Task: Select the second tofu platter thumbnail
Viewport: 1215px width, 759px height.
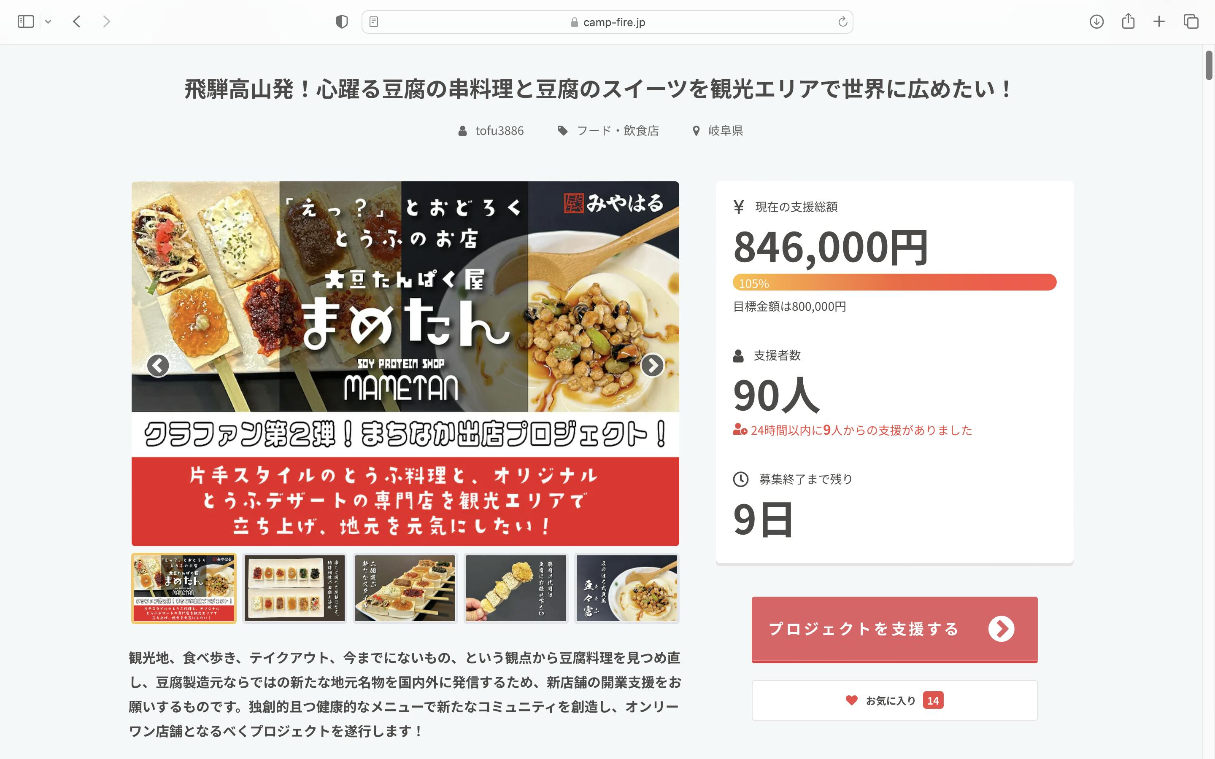Action: 295,588
